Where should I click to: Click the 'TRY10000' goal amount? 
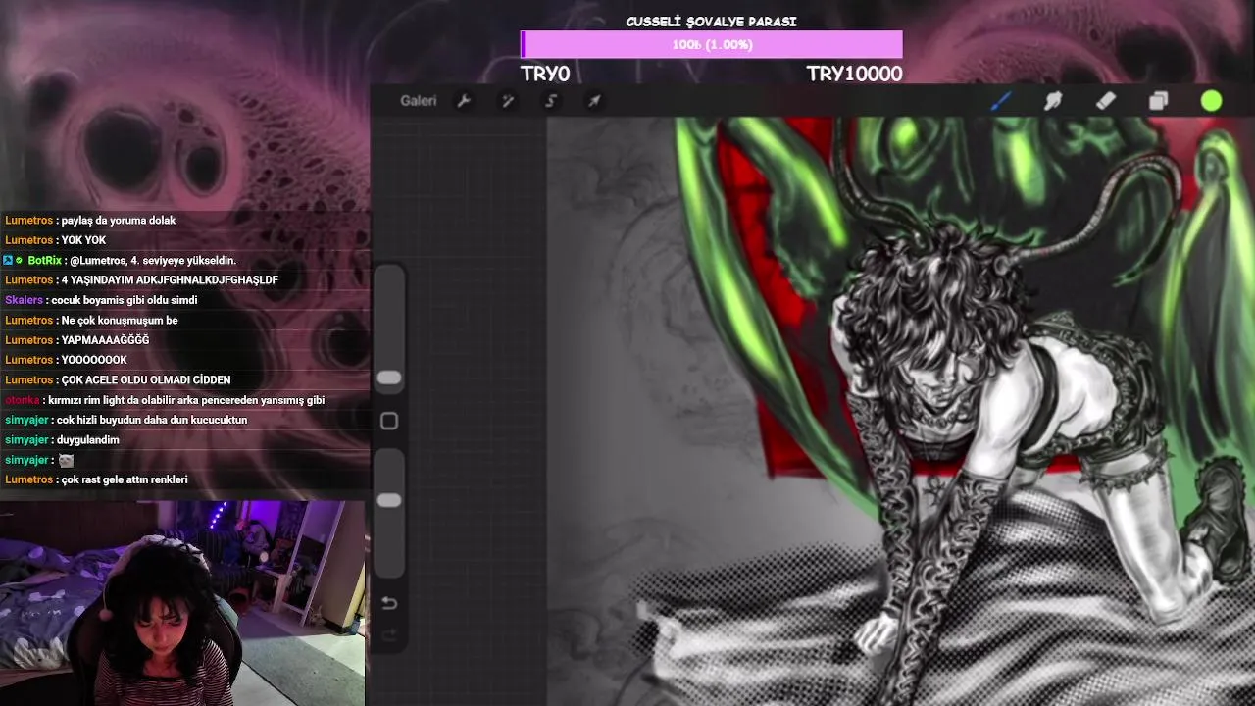(854, 74)
